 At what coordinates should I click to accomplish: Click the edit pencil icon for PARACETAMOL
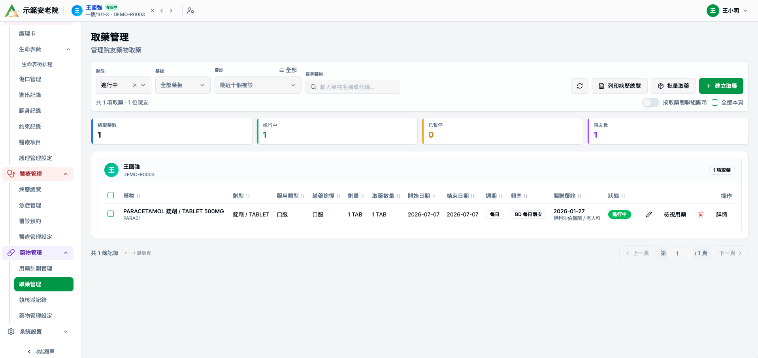[649, 214]
